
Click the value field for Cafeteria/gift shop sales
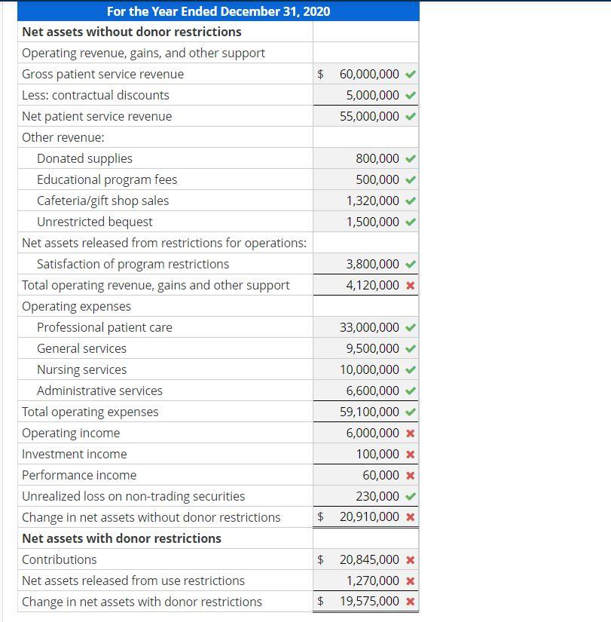pyautogui.click(x=365, y=201)
